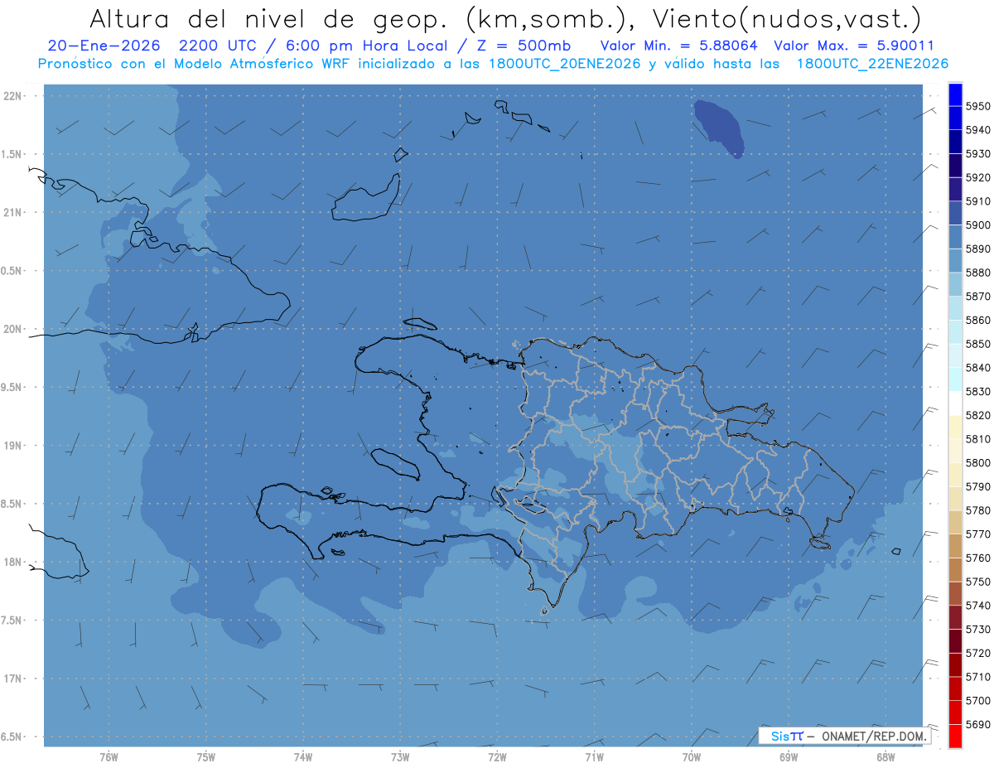The width and height of the screenshot is (994, 768).
Task: Click the colorbar value '5890'
Action: 977,249
